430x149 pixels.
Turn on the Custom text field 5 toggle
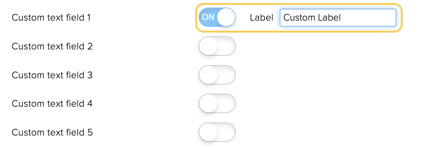(x=217, y=132)
